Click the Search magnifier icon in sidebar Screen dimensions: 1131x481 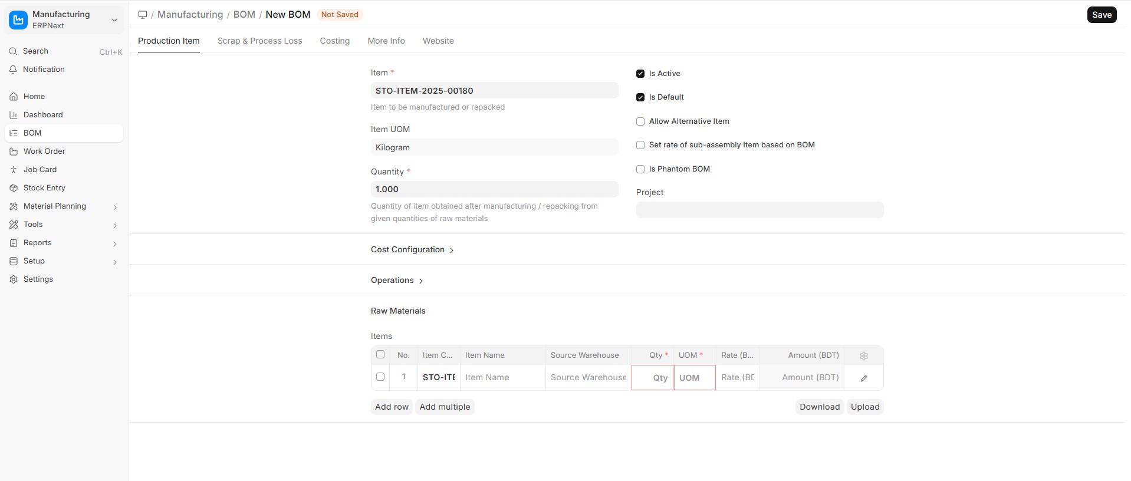click(x=13, y=51)
